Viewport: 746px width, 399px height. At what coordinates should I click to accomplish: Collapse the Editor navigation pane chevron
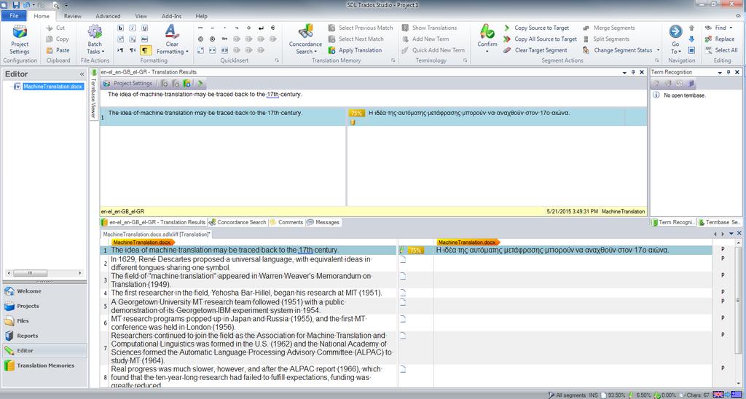point(82,74)
